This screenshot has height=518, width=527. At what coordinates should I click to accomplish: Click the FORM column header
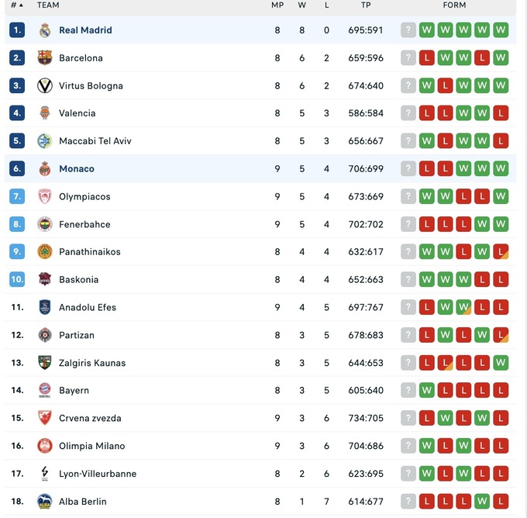(x=454, y=5)
